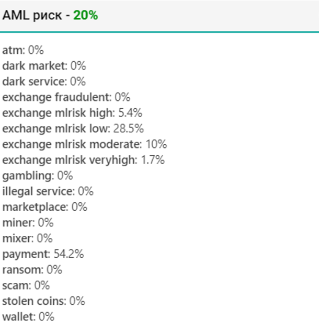Select exchange mlrisk moderate 10% row
The width and height of the screenshot is (319, 333).
click(84, 144)
